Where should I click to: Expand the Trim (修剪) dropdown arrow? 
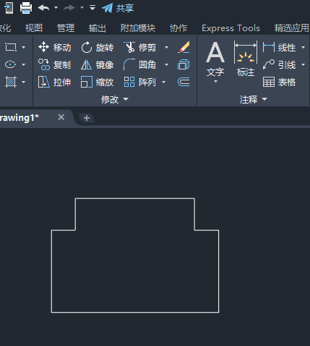tap(166, 47)
